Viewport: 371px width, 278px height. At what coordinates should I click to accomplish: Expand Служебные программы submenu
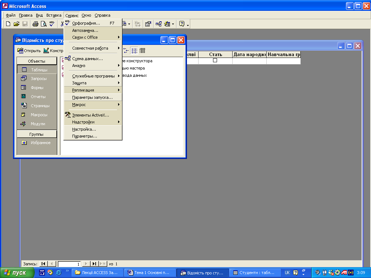93,76
